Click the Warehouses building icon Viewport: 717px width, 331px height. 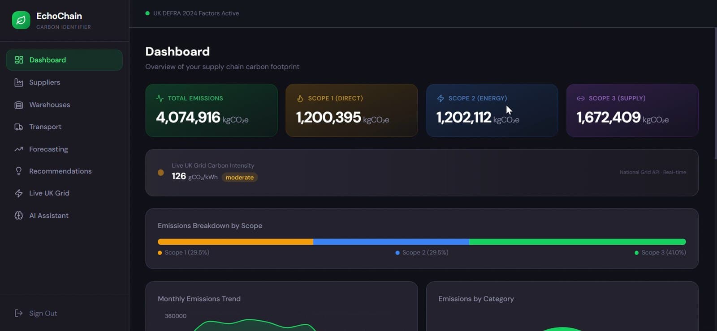[19, 105]
